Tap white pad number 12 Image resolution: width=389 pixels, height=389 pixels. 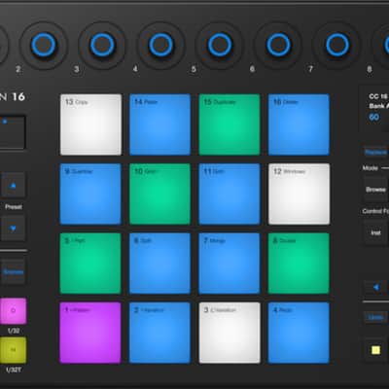click(x=299, y=194)
